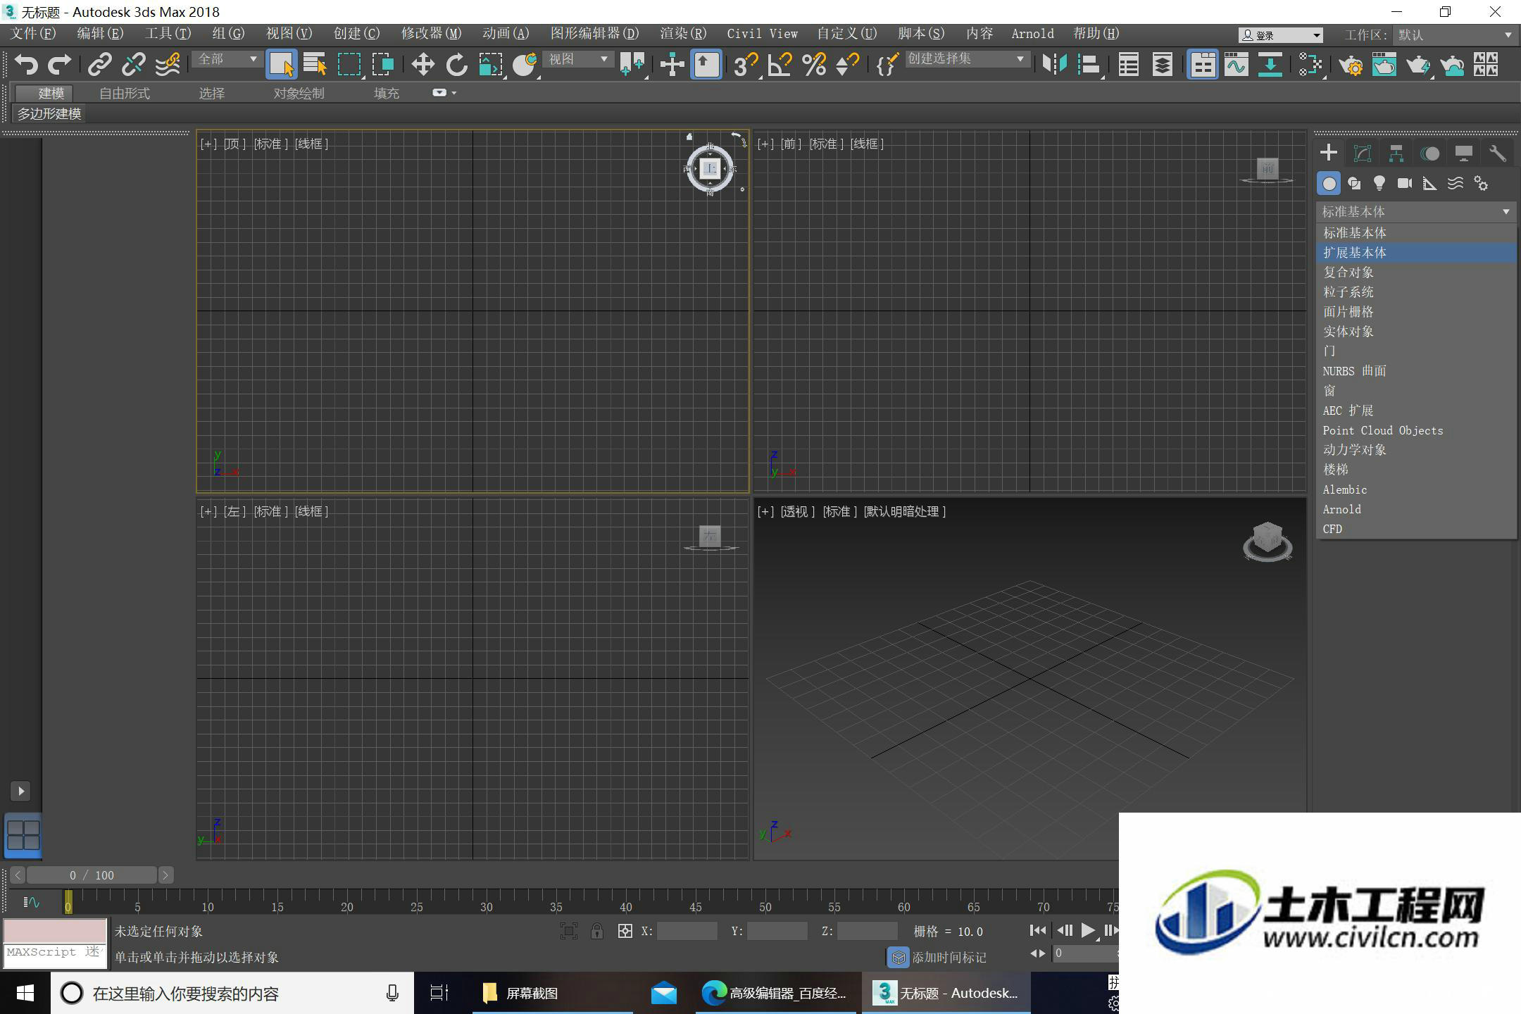The height and width of the screenshot is (1014, 1521).
Task: Click the Undo arrow icon
Action: (x=26, y=65)
